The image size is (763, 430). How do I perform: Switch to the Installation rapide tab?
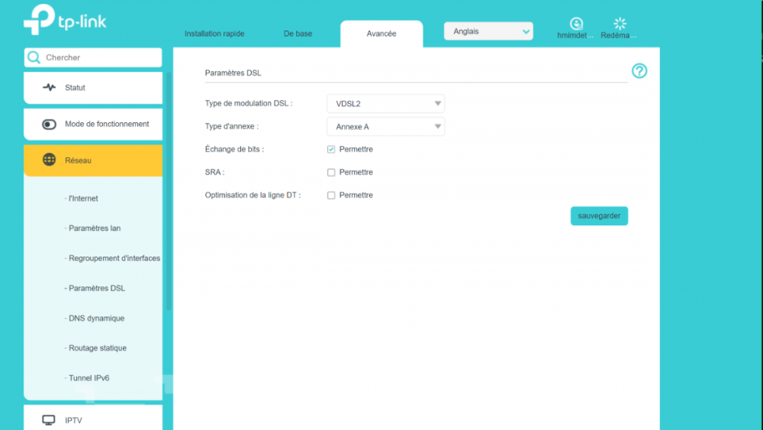[214, 34]
